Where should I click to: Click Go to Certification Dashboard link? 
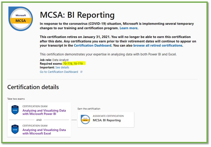coord(59,72)
